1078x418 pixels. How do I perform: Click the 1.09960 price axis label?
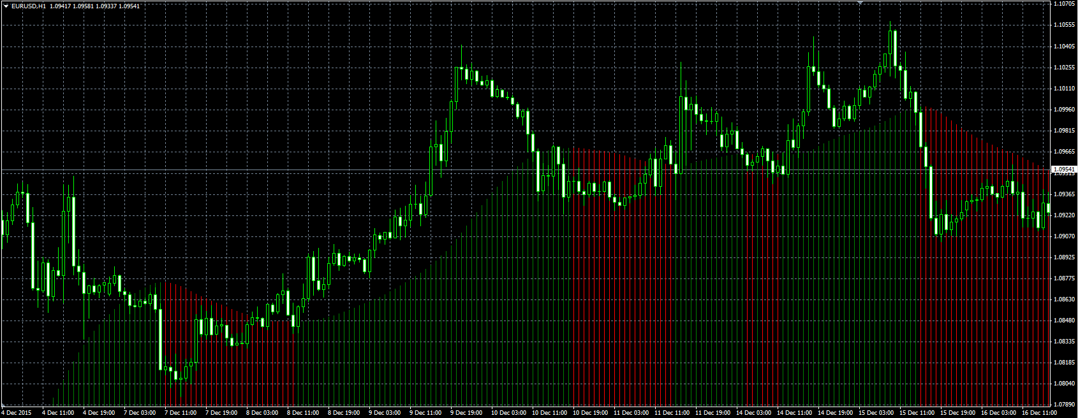pyautogui.click(x=1063, y=109)
